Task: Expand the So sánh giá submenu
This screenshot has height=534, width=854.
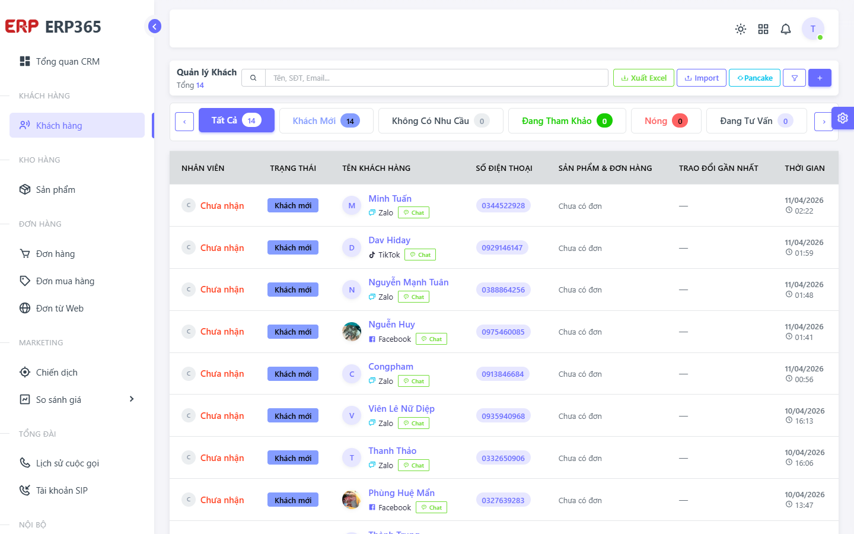Action: 132,399
